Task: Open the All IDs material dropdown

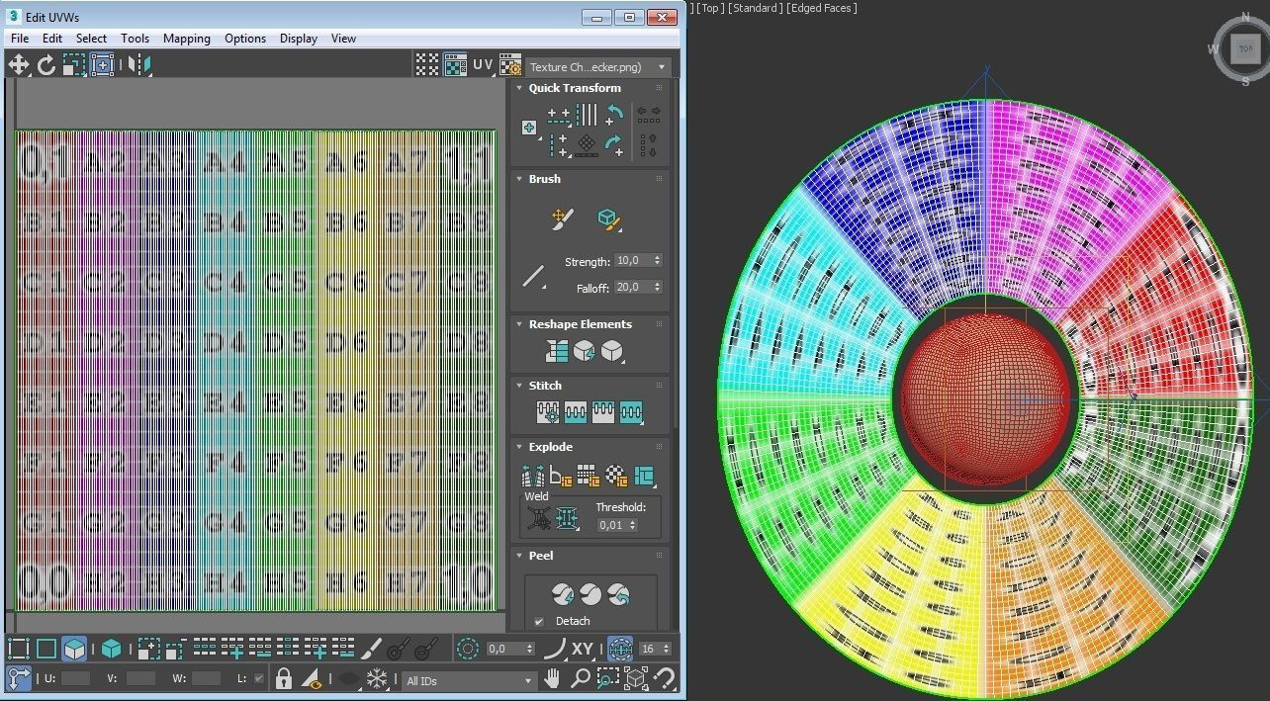Action: (468, 680)
